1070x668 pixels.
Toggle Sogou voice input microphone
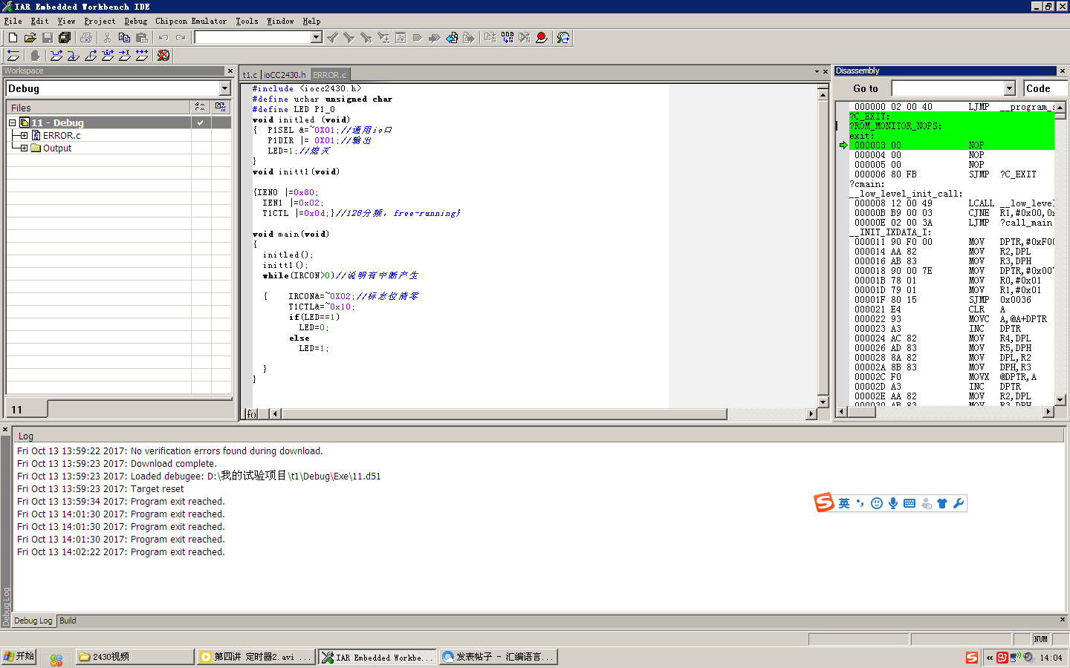click(893, 503)
